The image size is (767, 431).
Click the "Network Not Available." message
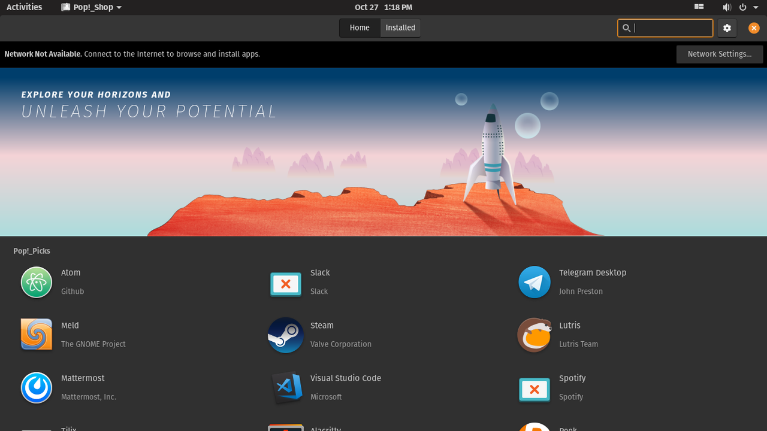[x=43, y=54]
